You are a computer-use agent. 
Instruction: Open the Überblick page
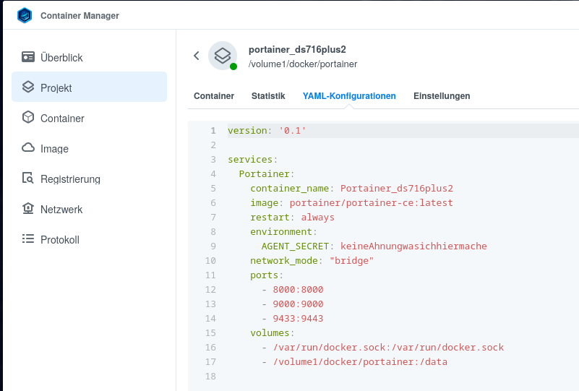pyautogui.click(x=90, y=57)
